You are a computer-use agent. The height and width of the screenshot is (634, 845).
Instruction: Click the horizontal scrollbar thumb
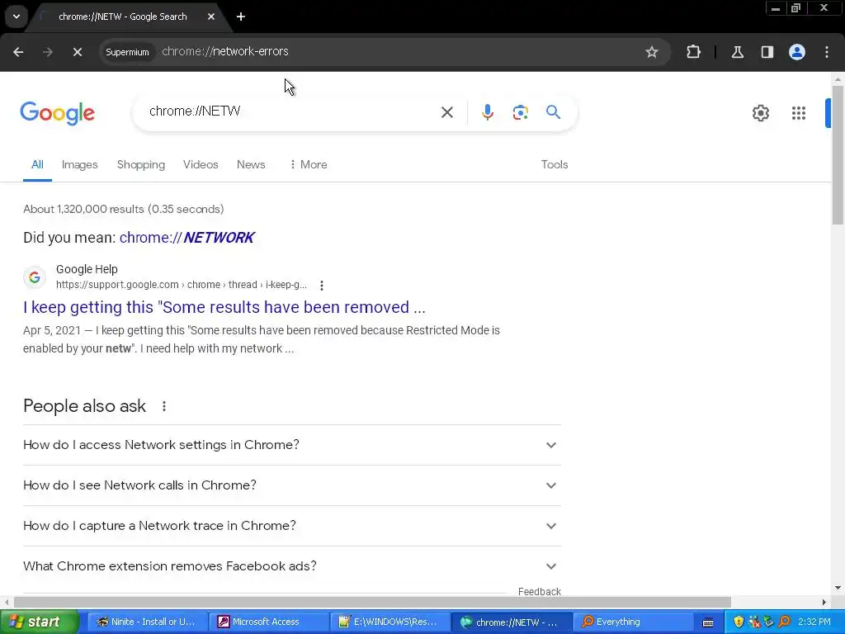tap(372, 602)
